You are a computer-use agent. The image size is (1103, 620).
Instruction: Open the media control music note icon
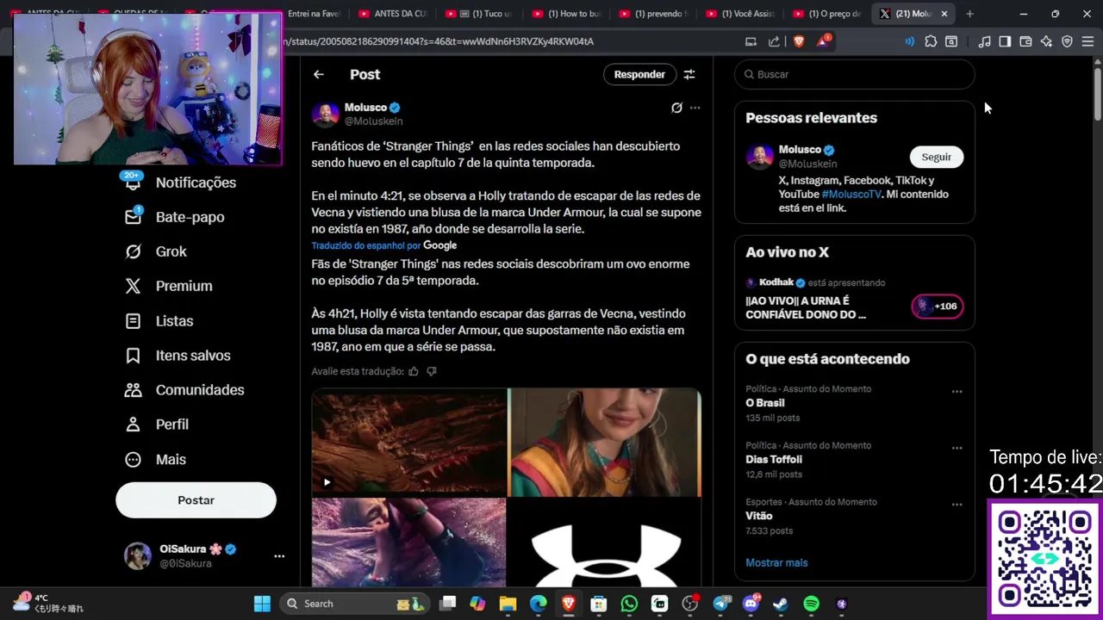click(x=984, y=41)
